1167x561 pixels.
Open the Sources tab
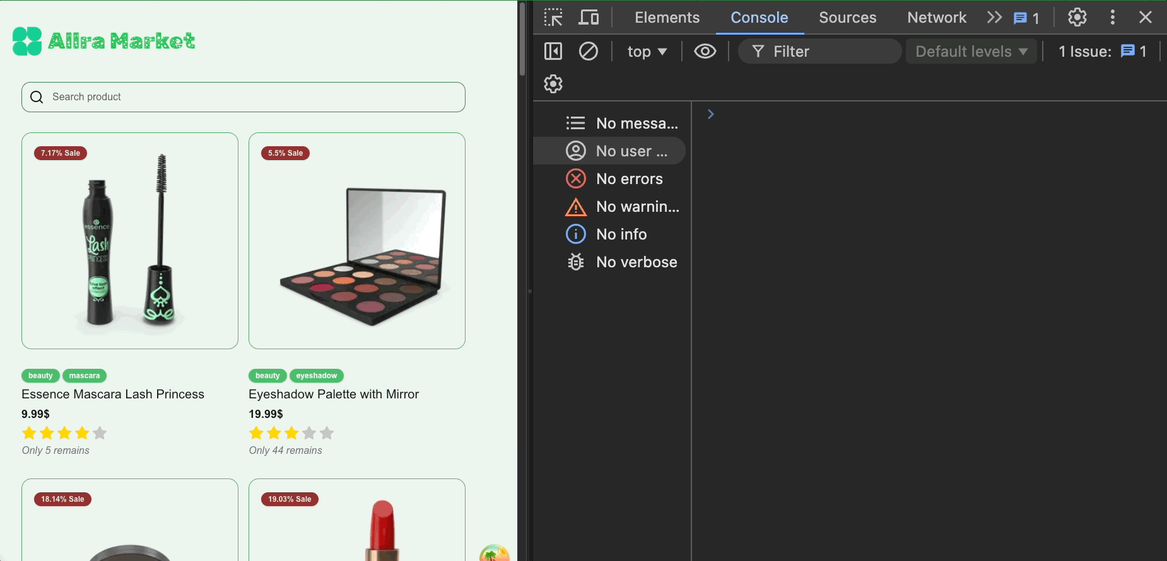[847, 17]
